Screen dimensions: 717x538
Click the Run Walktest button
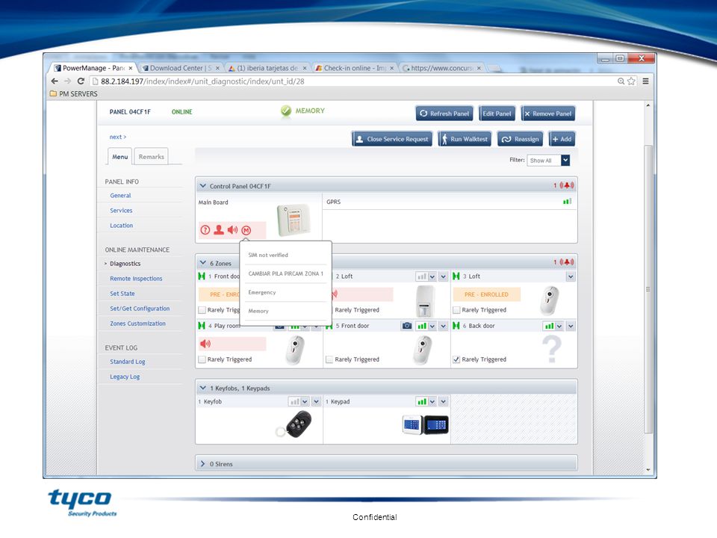pyautogui.click(x=465, y=139)
